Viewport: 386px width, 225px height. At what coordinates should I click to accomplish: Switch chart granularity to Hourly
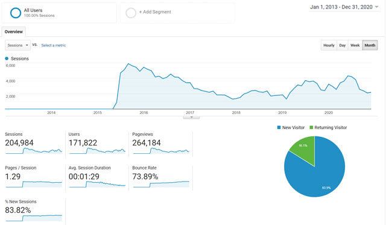(x=329, y=45)
